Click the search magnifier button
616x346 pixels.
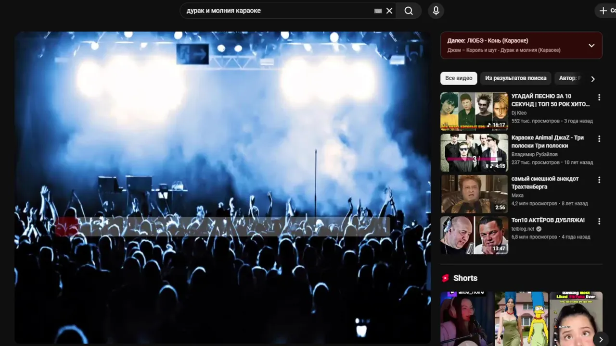coord(409,11)
